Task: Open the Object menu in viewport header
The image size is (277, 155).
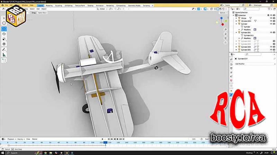Action: 44,9
